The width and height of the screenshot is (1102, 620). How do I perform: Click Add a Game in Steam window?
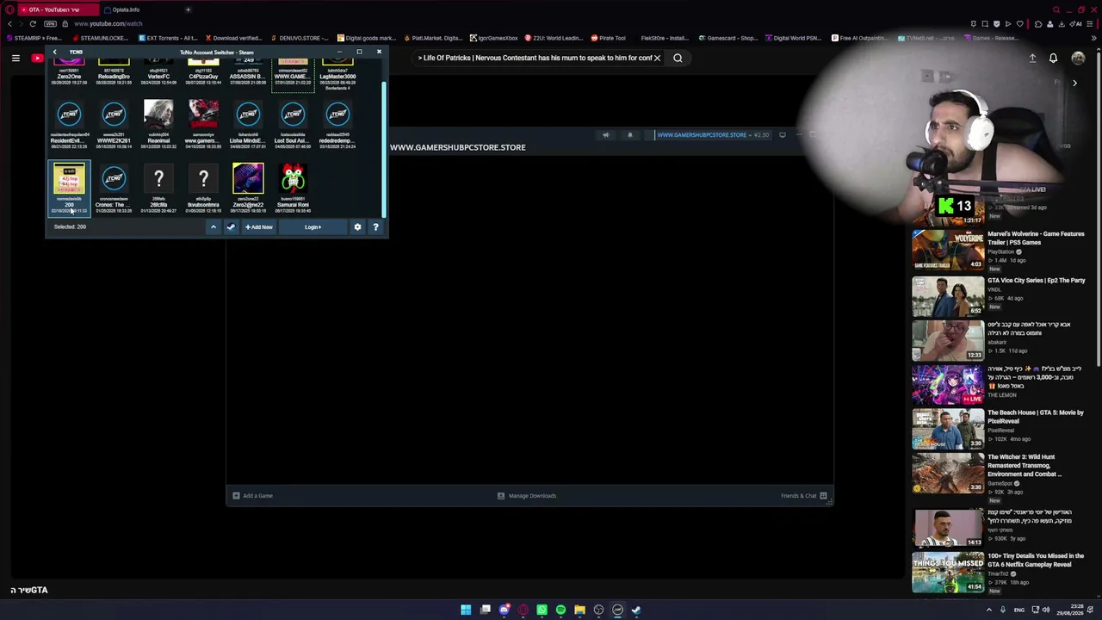[252, 496]
